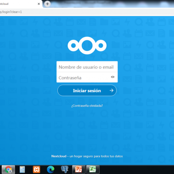
Task: Open the PostgreSQL elephant taskbar icon
Action: pos(65,169)
